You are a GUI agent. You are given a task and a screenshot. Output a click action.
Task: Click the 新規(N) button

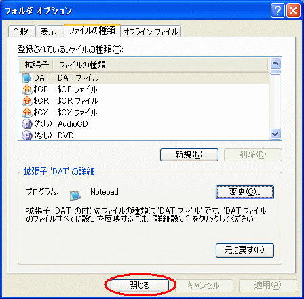pyautogui.click(x=189, y=155)
